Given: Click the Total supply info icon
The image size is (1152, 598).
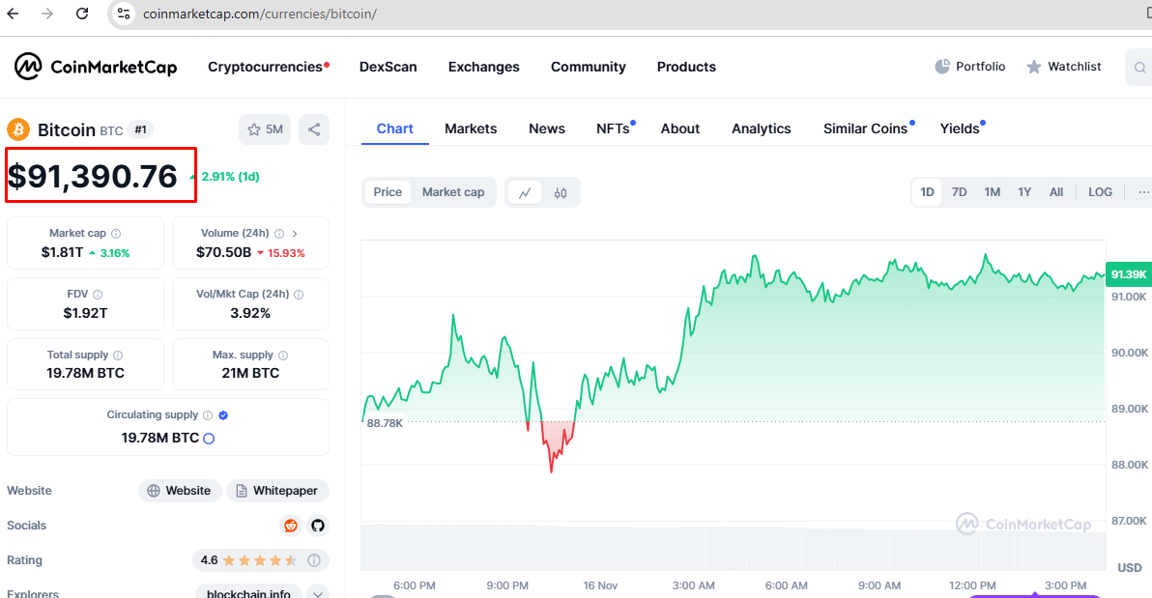Looking at the screenshot, I should pyautogui.click(x=118, y=356).
